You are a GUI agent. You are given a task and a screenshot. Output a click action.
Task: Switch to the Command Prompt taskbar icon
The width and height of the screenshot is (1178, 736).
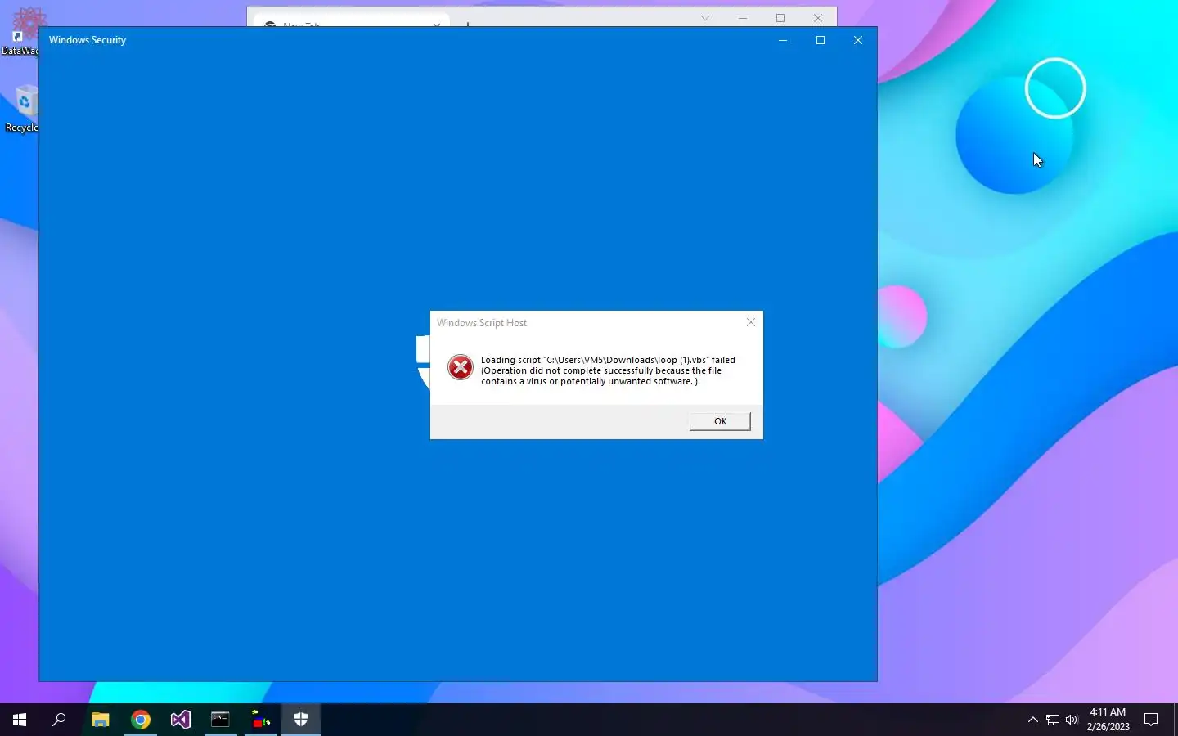coord(221,720)
